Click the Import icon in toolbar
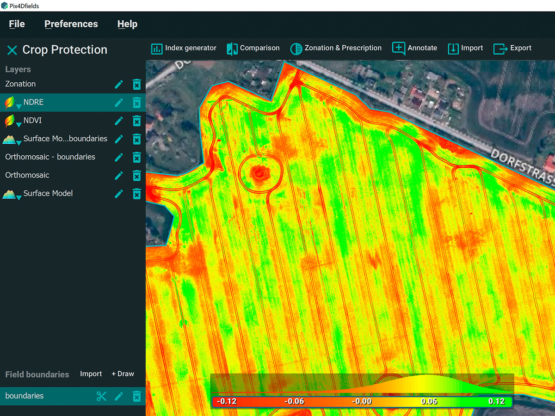This screenshot has height=416, width=555. pos(453,49)
